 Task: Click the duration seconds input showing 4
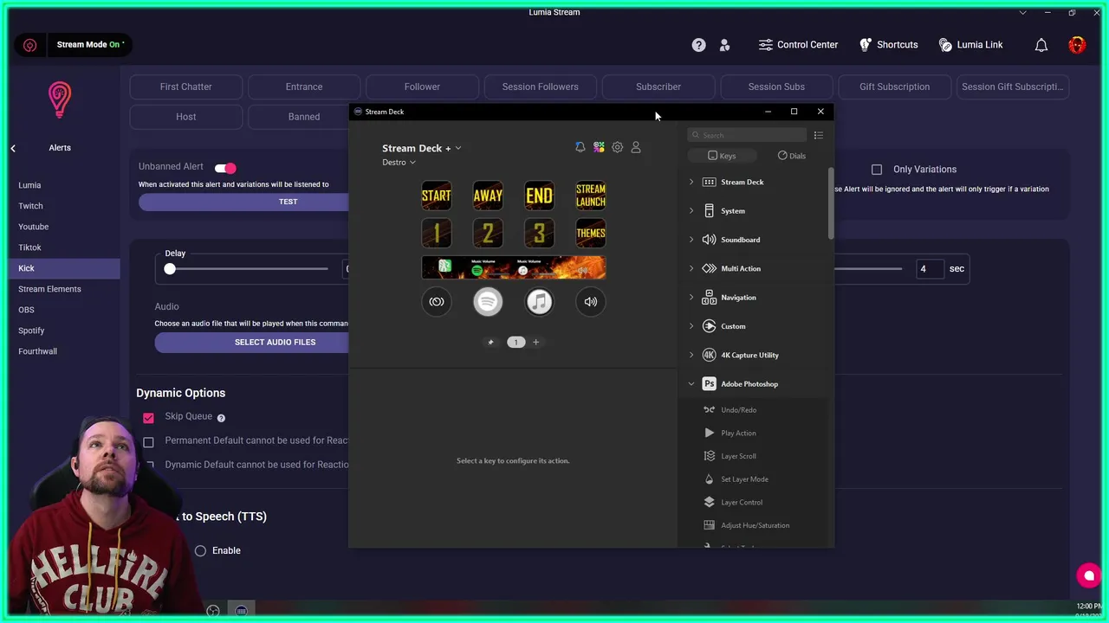click(x=930, y=269)
